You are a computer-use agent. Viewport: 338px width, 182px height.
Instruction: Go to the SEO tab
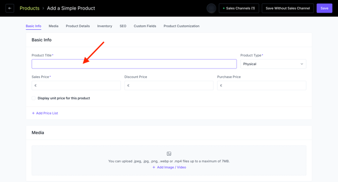(x=123, y=26)
